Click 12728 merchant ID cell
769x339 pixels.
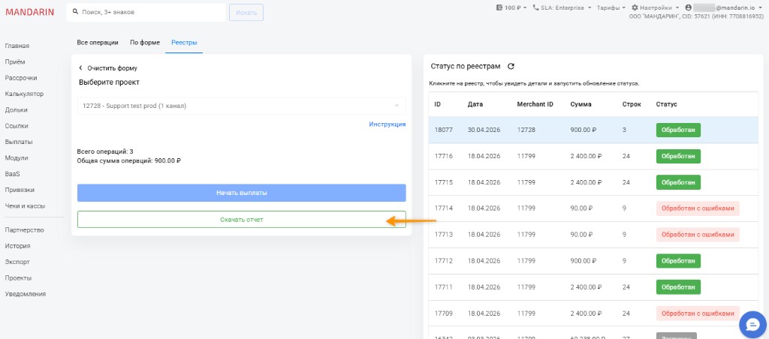[x=525, y=130]
